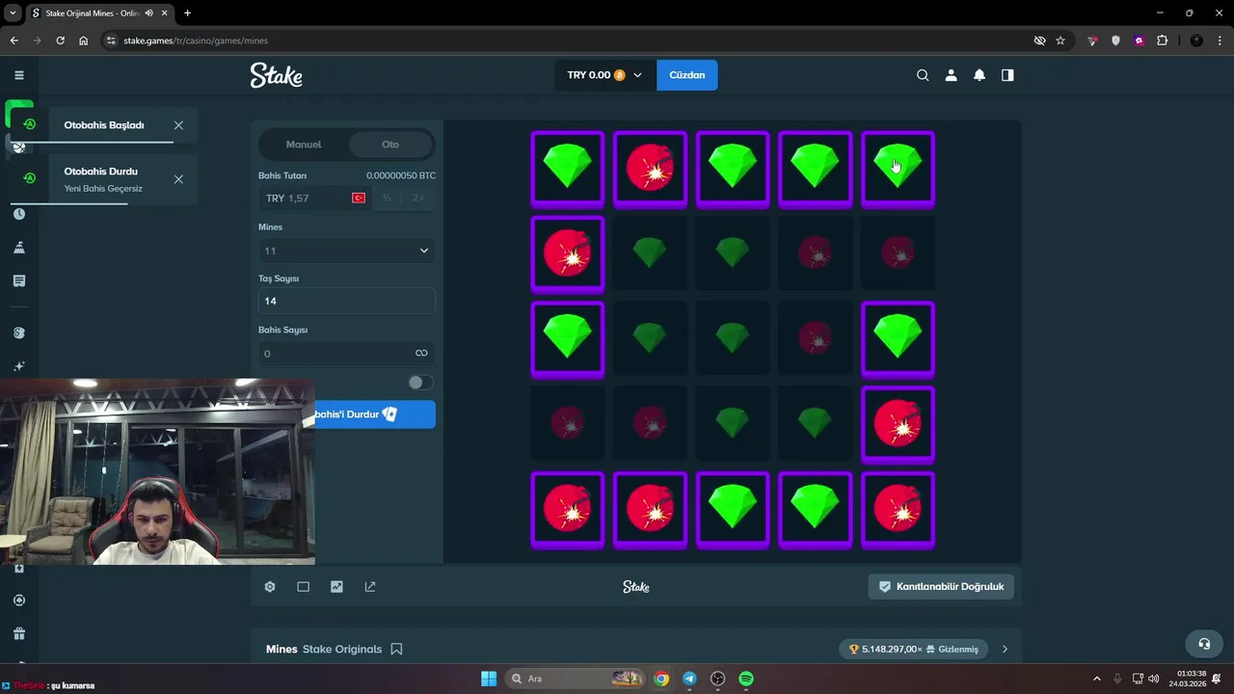This screenshot has height=694, width=1234.
Task: Click the Windows taskbar Ara search box
Action: click(575, 679)
